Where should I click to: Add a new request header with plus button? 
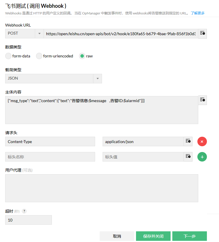tap(202, 157)
